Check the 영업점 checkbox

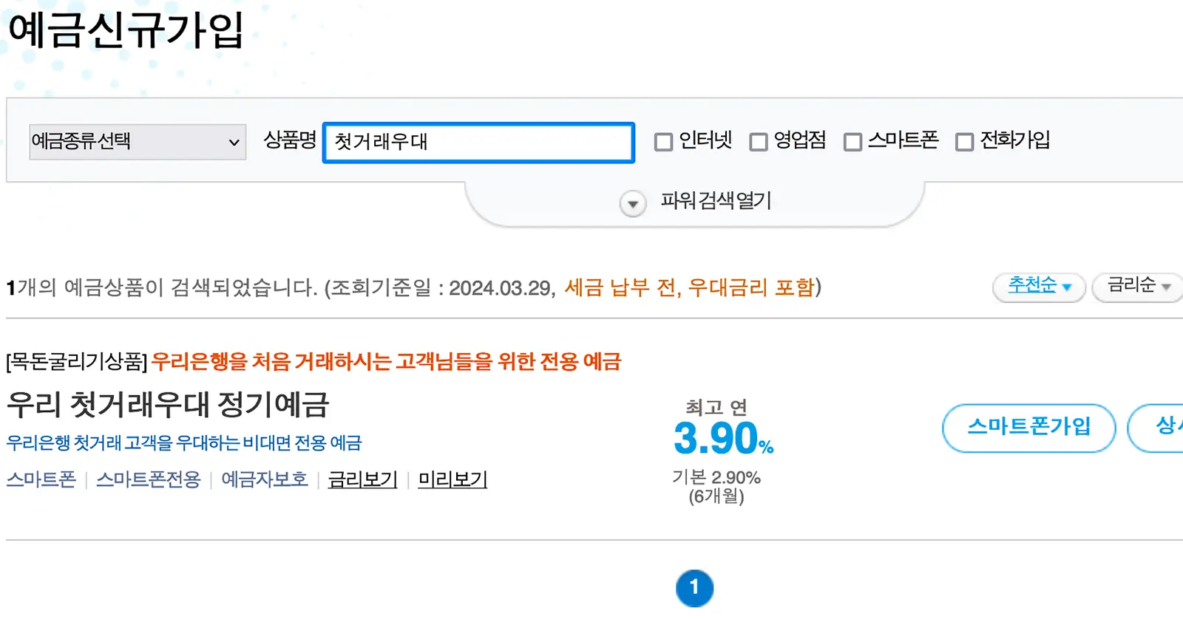pyautogui.click(x=759, y=141)
